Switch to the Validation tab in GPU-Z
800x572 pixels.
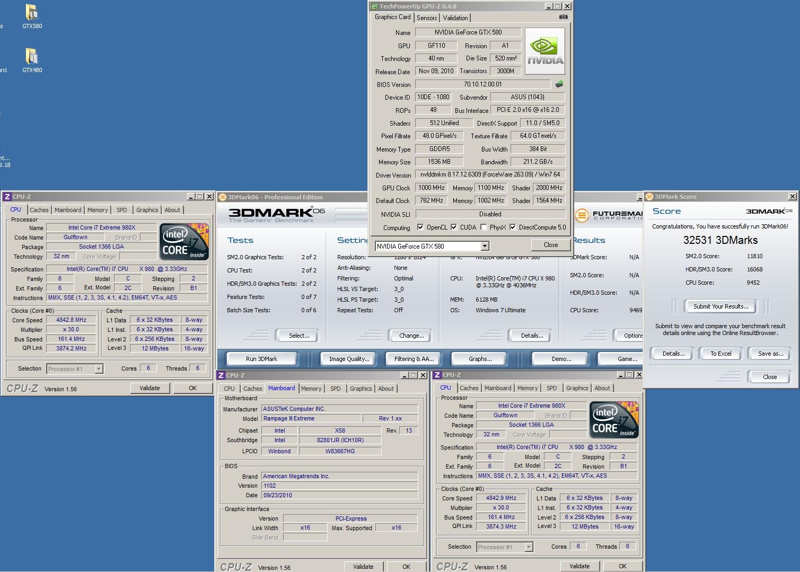(x=455, y=18)
